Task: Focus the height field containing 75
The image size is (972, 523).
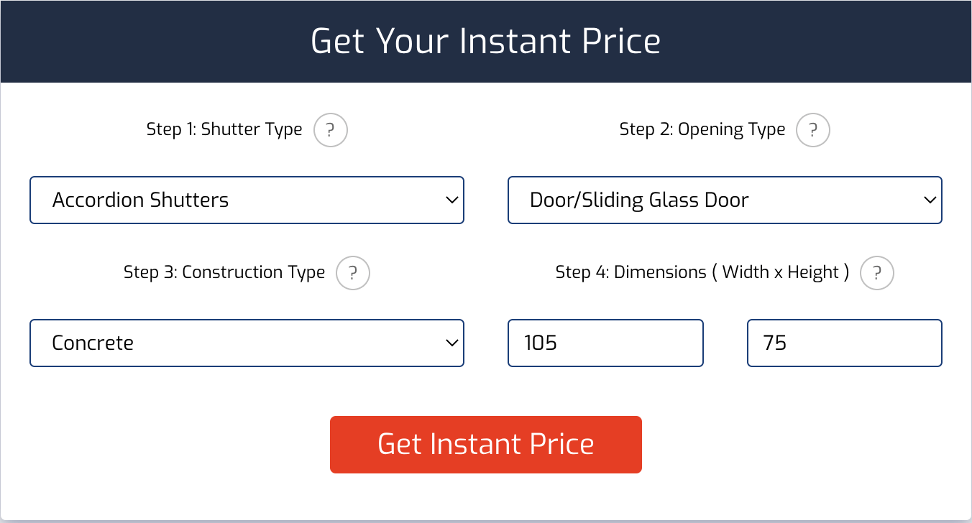Action: [x=844, y=343]
